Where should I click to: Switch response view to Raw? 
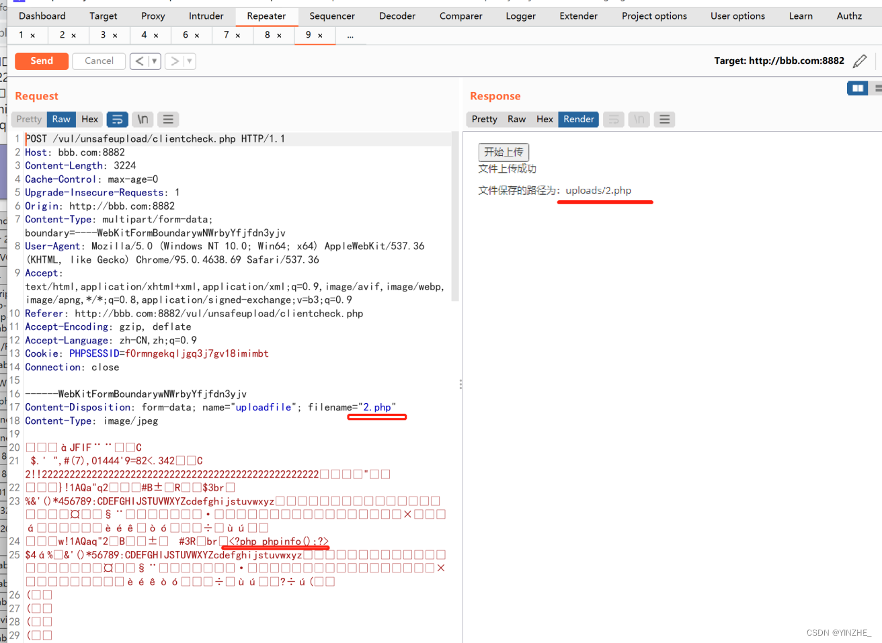point(516,120)
